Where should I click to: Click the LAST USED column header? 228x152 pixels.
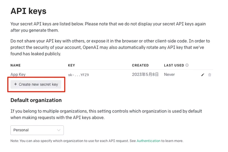point(174,65)
